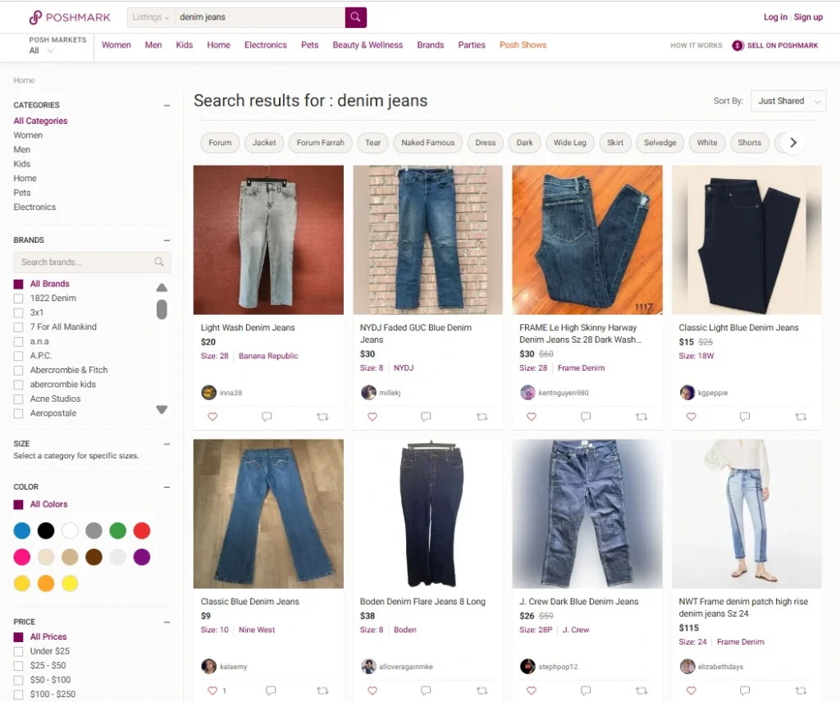The height and width of the screenshot is (702, 840).
Task: Share the Classic Blue Denim Jeans listing
Action: (323, 691)
